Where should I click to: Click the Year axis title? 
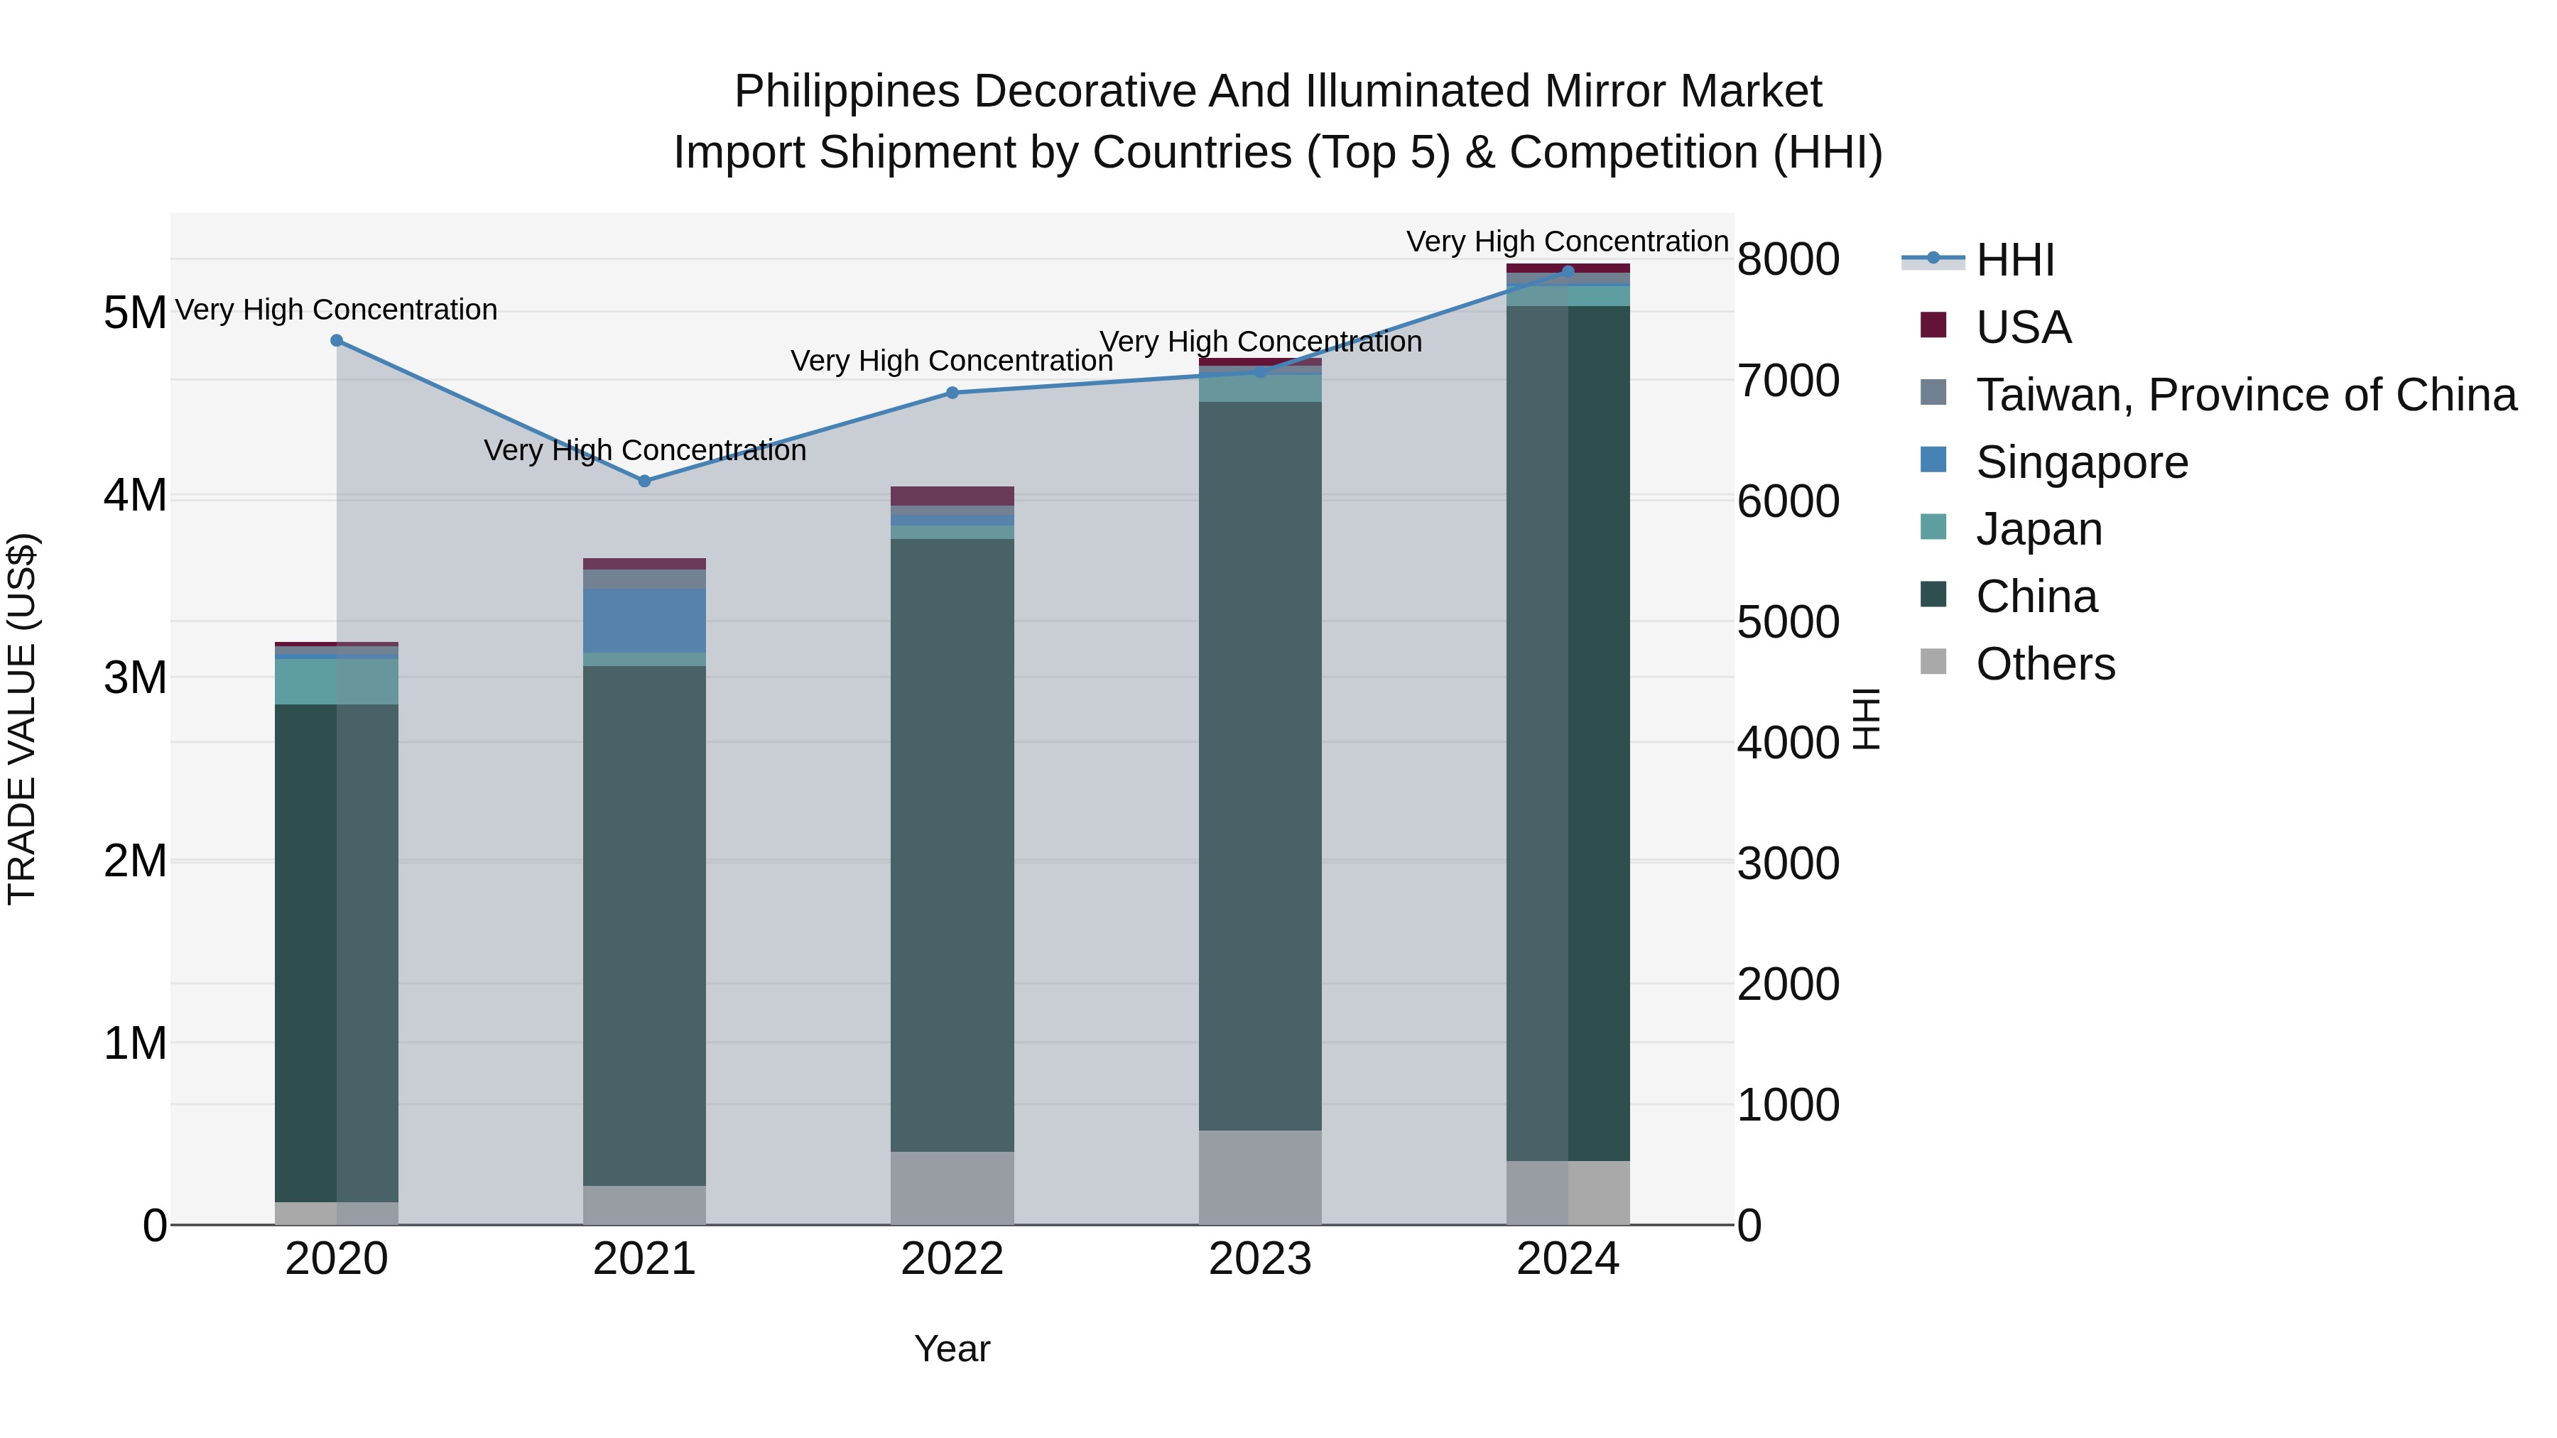pos(952,1349)
